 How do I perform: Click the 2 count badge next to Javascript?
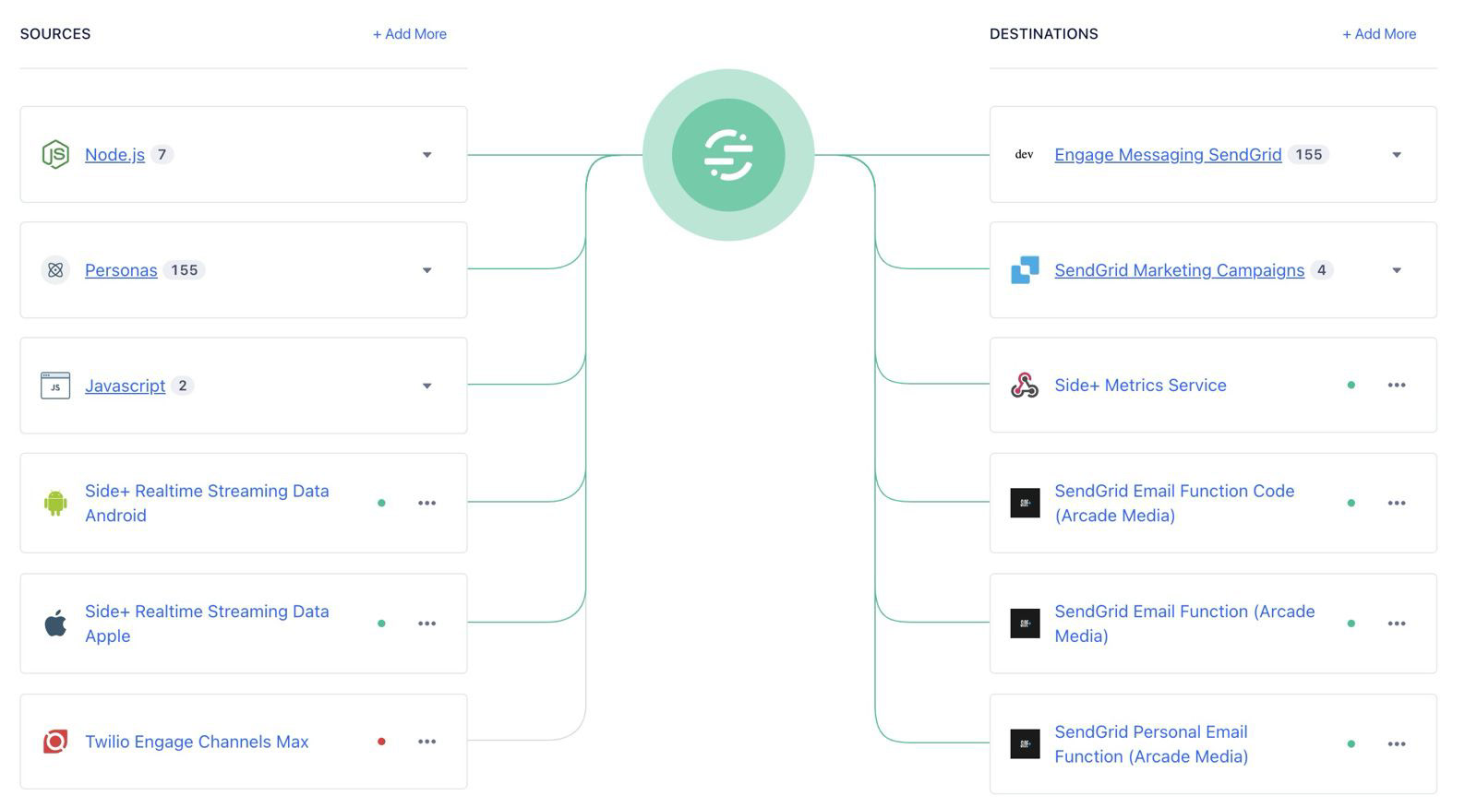click(183, 386)
